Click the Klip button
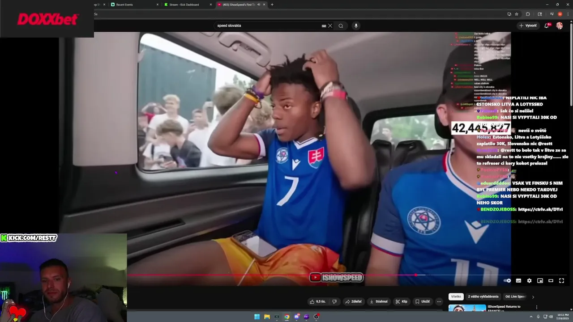The height and width of the screenshot is (322, 573). (402, 301)
